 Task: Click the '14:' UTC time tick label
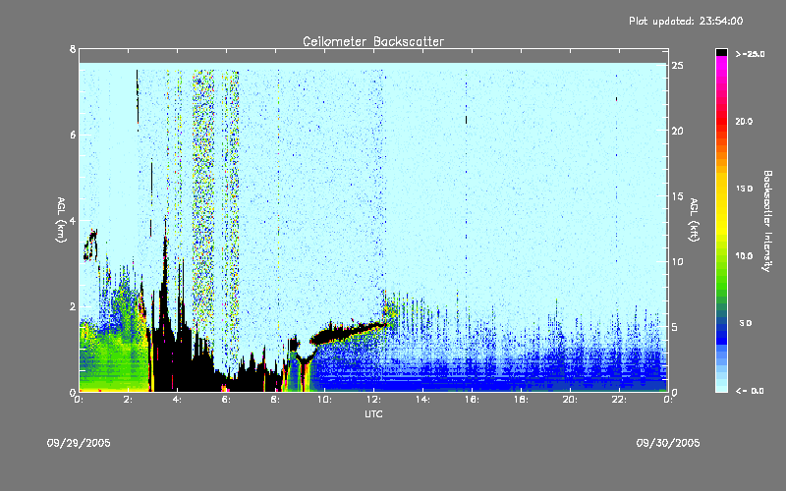(x=422, y=400)
